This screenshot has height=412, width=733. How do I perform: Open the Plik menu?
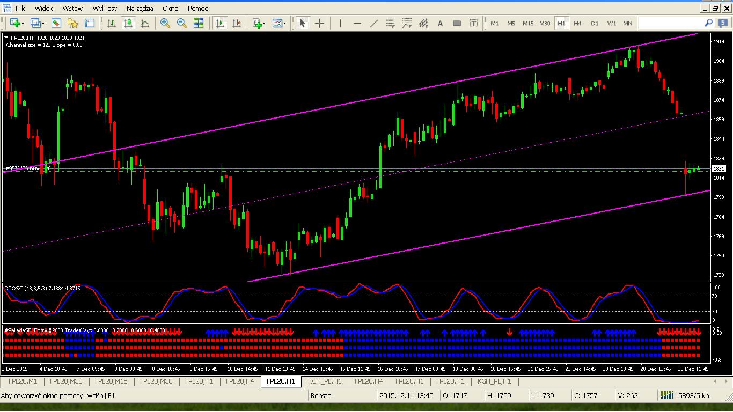[x=20, y=8]
